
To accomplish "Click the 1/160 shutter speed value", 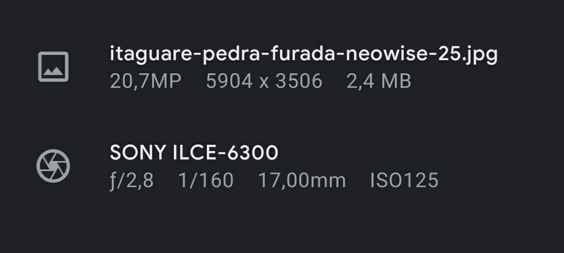I will point(206,180).
